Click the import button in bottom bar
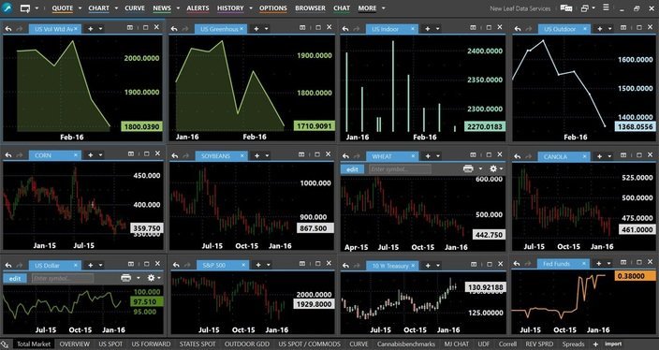Screen dimensions: 659x350 [x=613, y=344]
